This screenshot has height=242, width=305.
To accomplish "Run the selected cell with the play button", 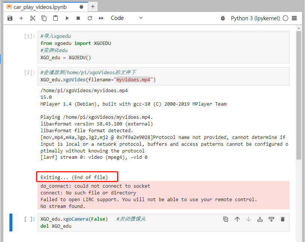I will 67,18.
